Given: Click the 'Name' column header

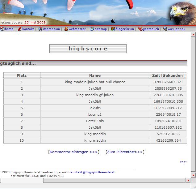Looking at the screenshot, I should 95,75.
